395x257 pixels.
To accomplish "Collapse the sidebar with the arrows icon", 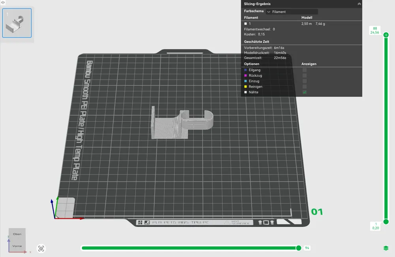I will [x=3, y=2].
